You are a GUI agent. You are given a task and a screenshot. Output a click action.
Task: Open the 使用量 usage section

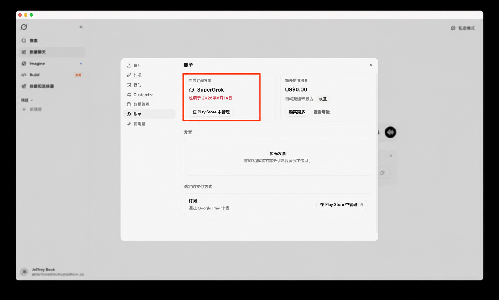149,124
